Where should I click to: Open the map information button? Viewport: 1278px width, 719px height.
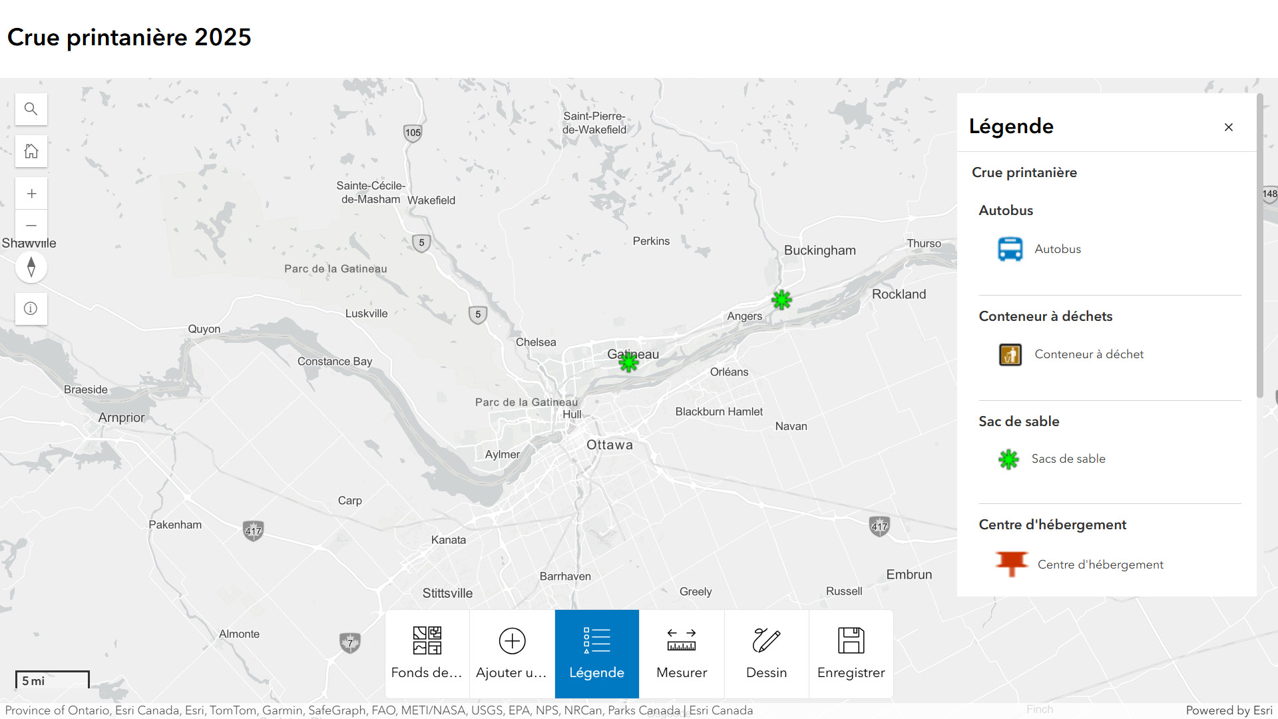click(x=31, y=309)
